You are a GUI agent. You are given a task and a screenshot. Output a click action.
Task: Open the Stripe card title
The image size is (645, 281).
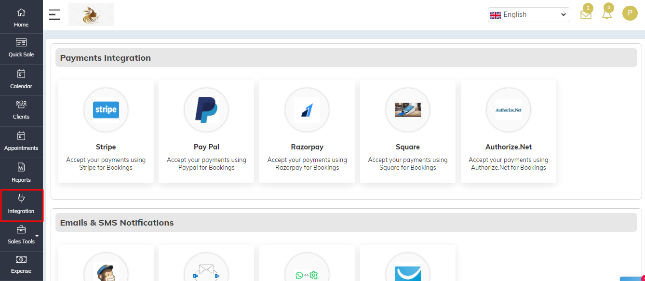(106, 147)
